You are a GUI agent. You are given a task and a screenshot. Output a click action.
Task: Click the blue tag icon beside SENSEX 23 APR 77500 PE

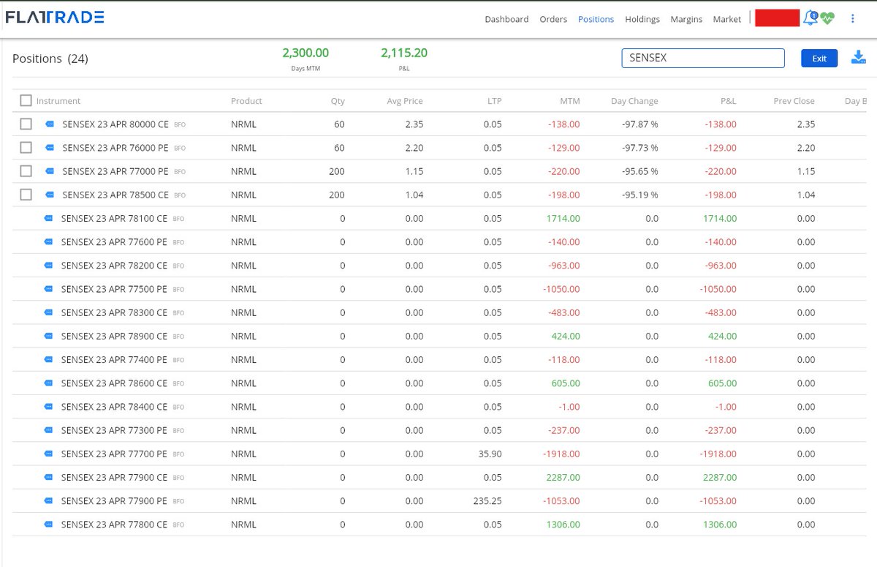coord(49,289)
